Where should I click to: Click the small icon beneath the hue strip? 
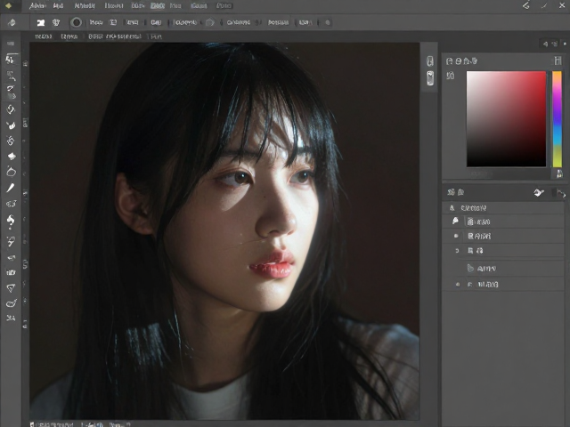coord(559,174)
